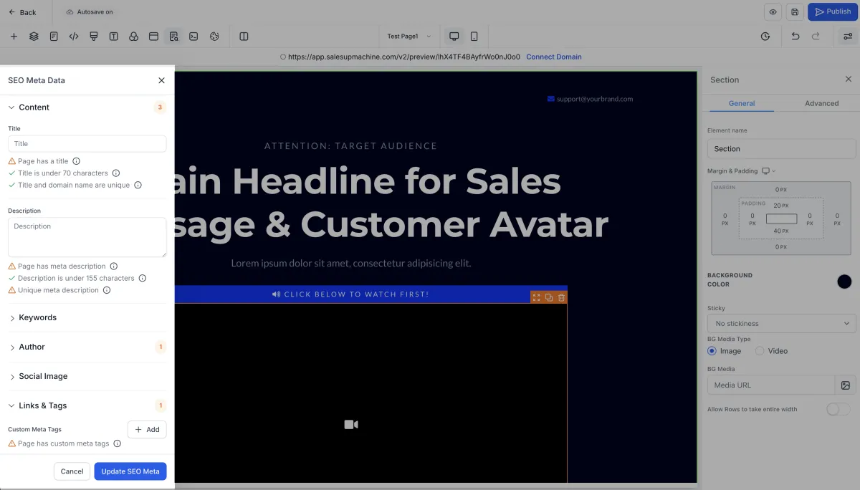The width and height of the screenshot is (860, 490).
Task: Click info icon next to Page has a title
Action: [77, 161]
